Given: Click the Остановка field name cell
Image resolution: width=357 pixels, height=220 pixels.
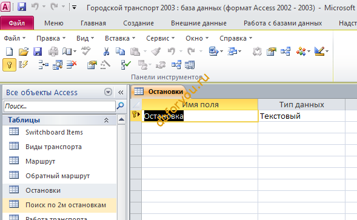Looking at the screenshot, I should coord(199,116).
